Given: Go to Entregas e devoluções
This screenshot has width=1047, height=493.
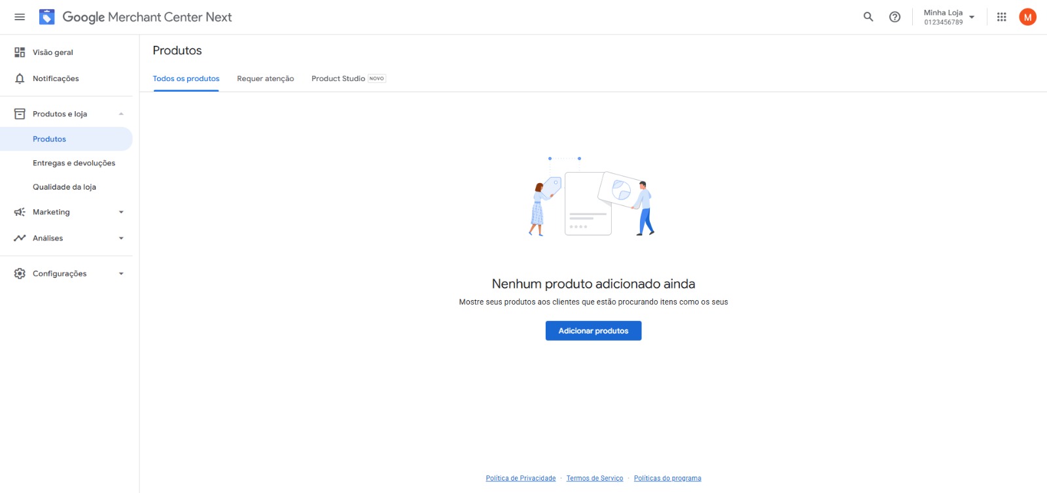Looking at the screenshot, I should (x=74, y=163).
